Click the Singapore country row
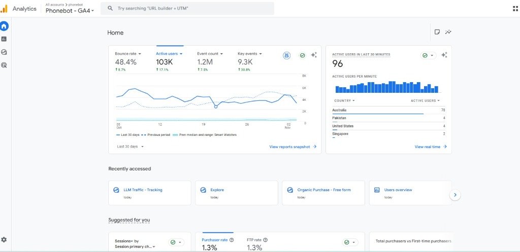This screenshot has height=252, width=520. pyautogui.click(x=388, y=134)
